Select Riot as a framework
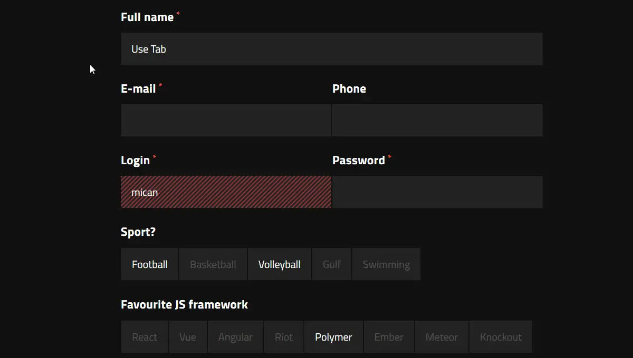This screenshot has height=358, width=633. coord(284,336)
